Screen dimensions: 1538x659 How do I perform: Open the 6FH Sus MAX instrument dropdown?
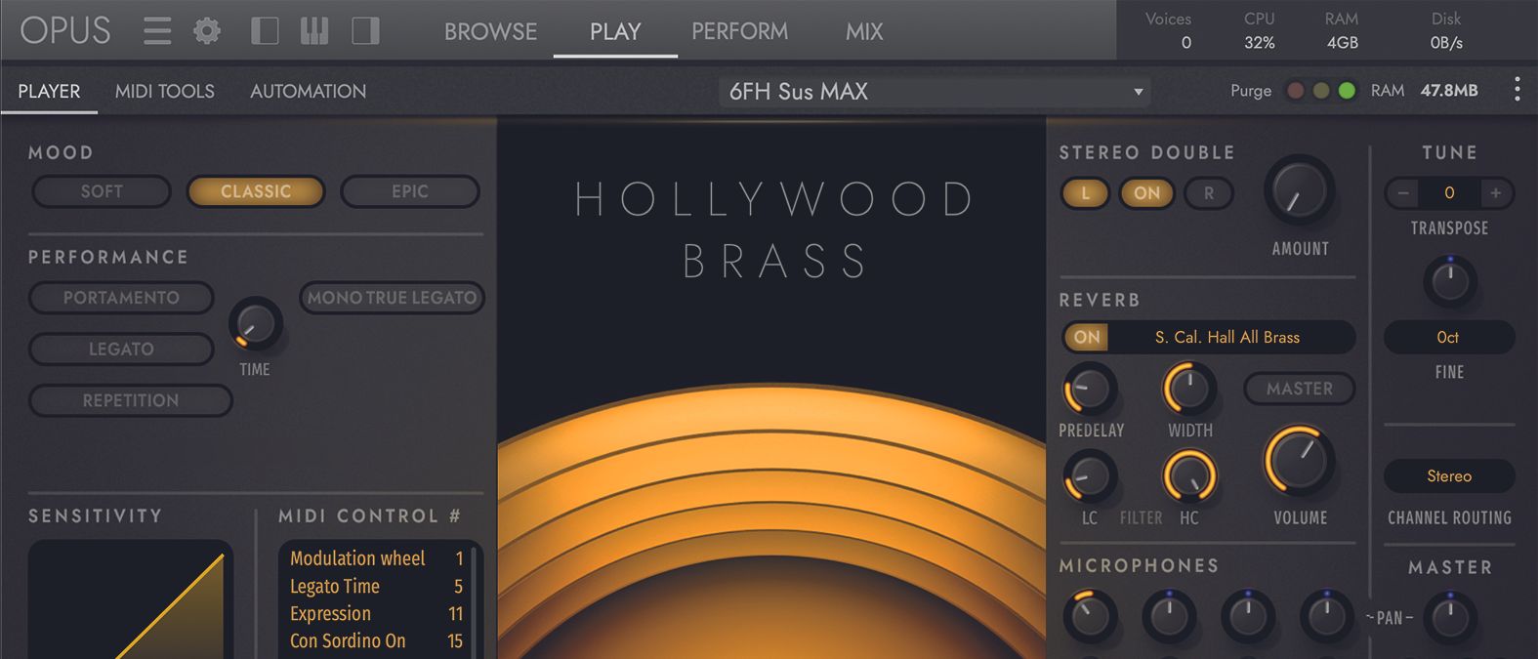coord(935,91)
